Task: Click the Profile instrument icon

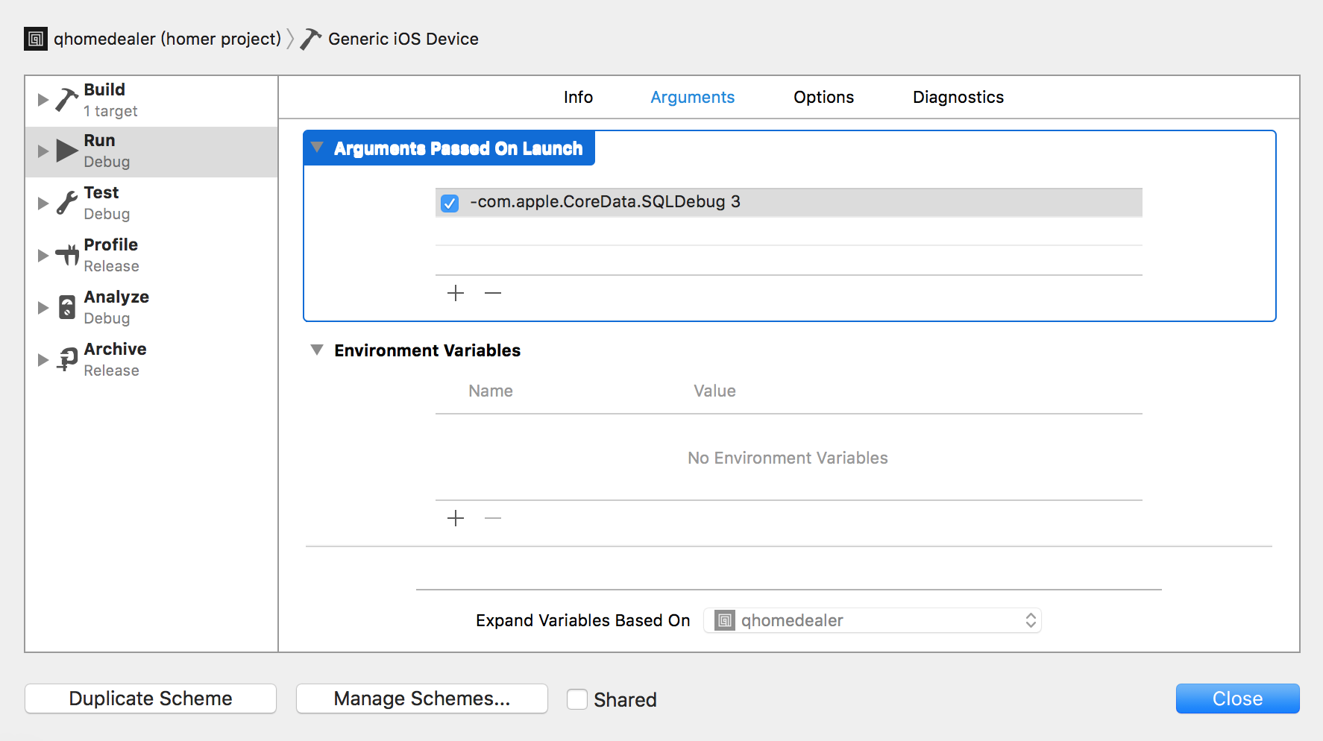Action: [x=67, y=255]
